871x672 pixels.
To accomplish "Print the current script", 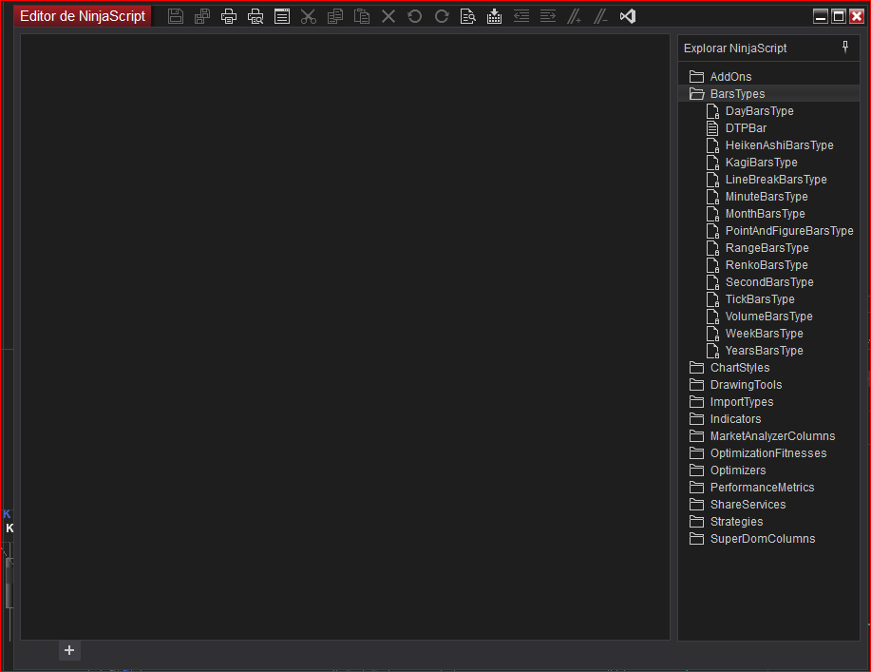I will coord(229,16).
